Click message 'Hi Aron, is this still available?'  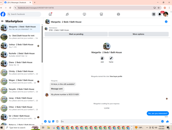coord(63,84)
